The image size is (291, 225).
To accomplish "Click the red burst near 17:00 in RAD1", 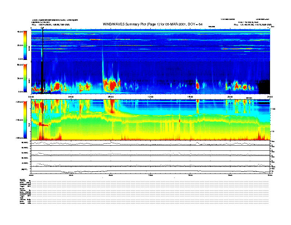I will [x=197, y=85].
